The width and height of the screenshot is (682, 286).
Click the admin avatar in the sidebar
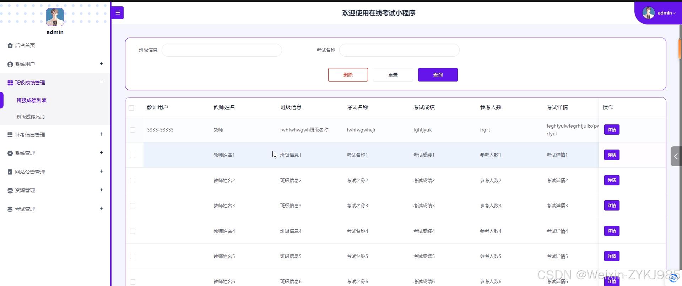pos(55,17)
